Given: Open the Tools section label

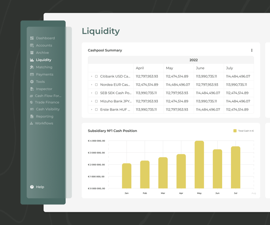Looking at the screenshot, I should click(x=40, y=82).
